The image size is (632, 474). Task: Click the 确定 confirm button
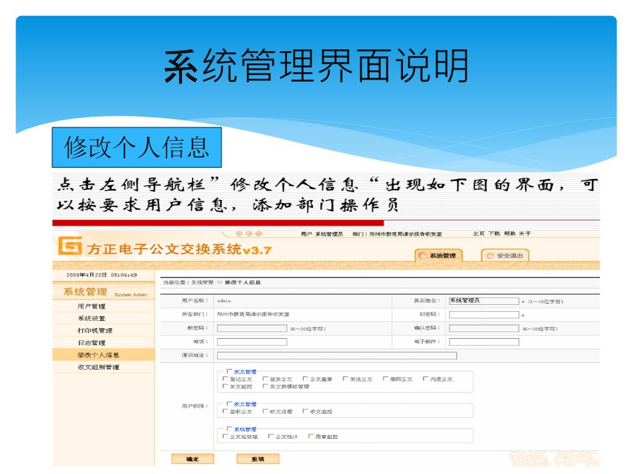193,459
